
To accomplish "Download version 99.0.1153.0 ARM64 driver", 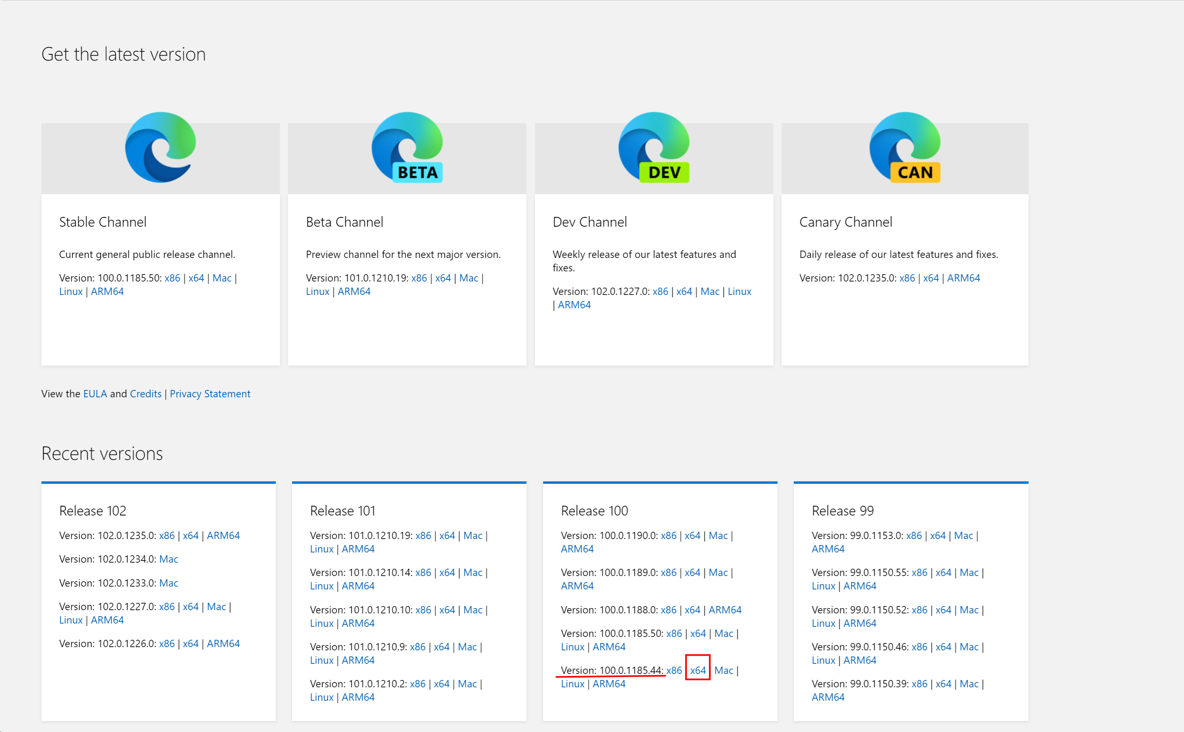I will click(x=828, y=549).
